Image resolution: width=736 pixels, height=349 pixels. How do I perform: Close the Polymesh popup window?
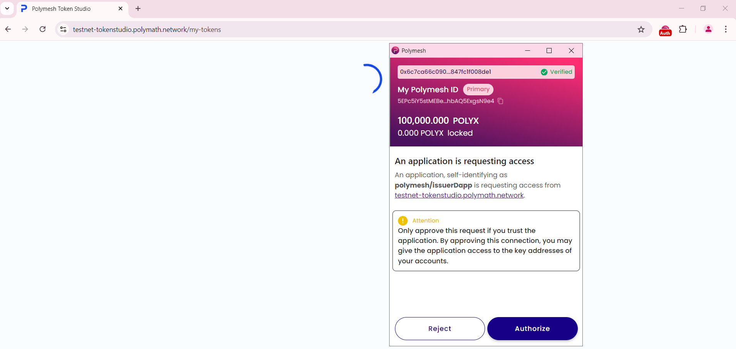tap(571, 50)
